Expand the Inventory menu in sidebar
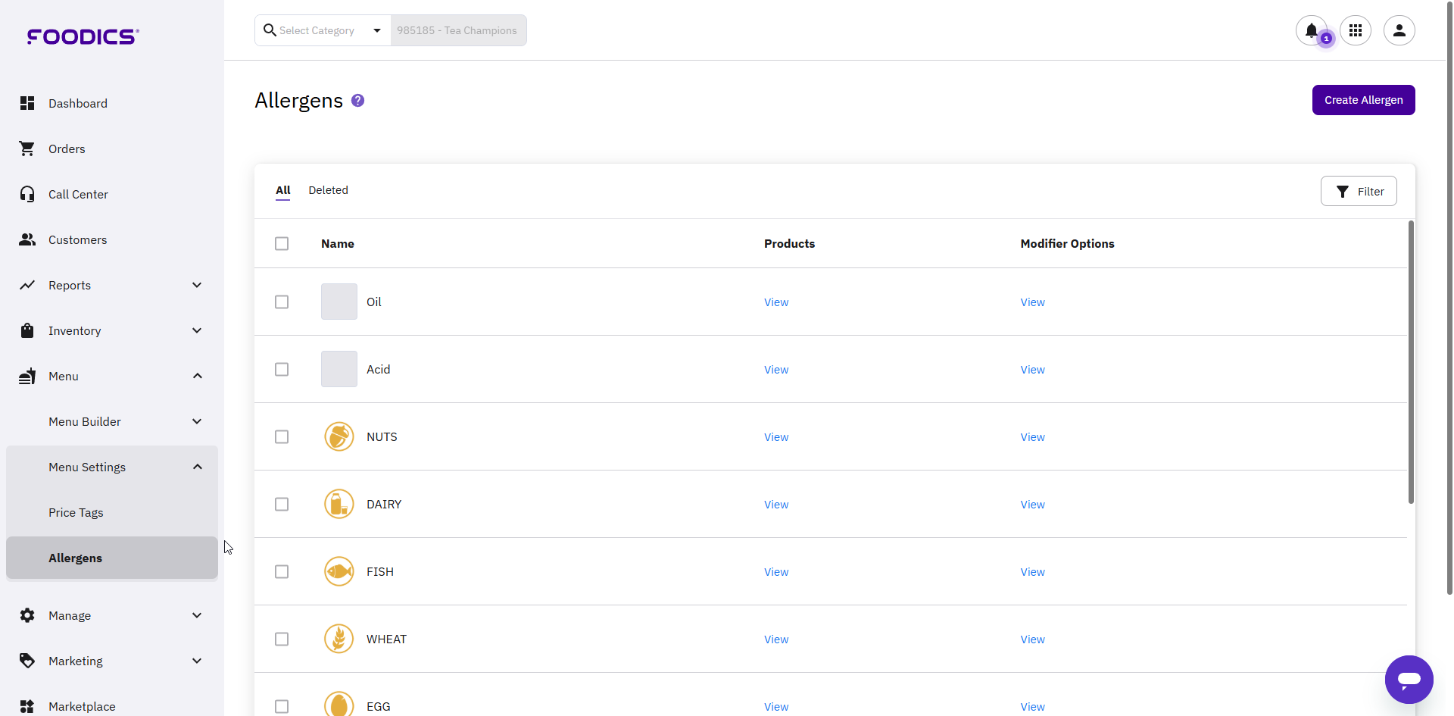 (111, 331)
